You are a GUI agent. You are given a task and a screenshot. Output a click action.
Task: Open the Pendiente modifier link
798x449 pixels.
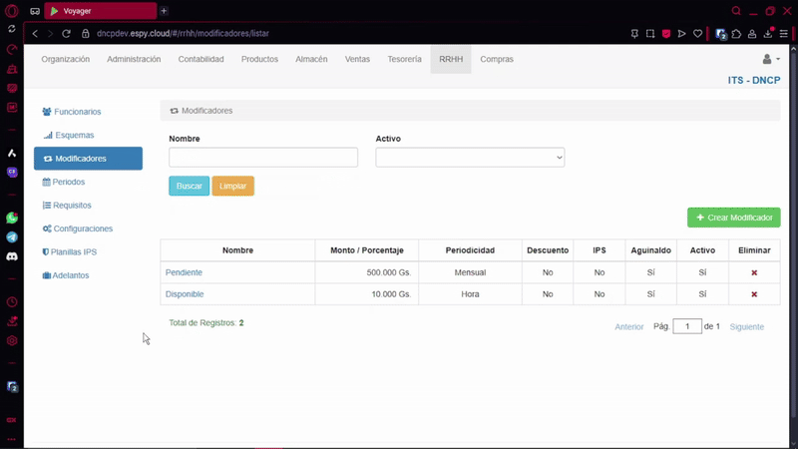[184, 272]
